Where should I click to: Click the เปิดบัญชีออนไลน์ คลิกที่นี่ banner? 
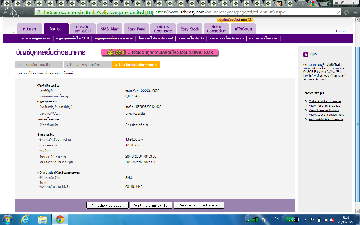tap(235, 20)
